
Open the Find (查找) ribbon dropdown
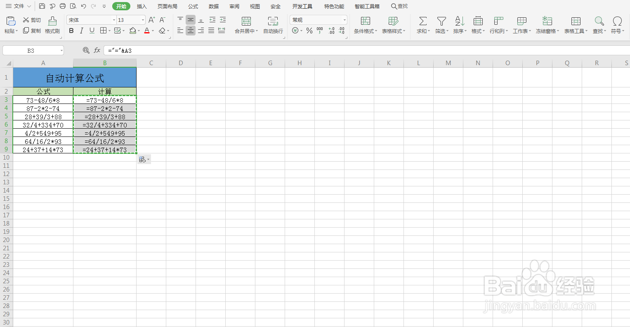[599, 31]
